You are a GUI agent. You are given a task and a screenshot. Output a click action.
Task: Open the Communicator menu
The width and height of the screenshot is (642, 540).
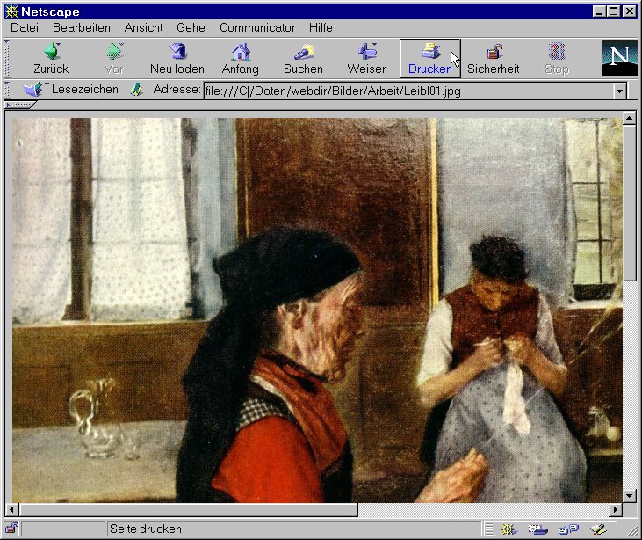[x=256, y=28]
